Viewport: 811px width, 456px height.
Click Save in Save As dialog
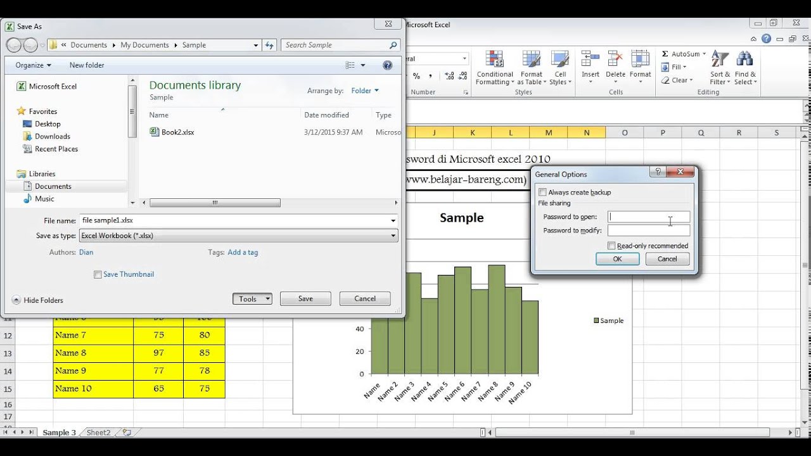tap(305, 299)
